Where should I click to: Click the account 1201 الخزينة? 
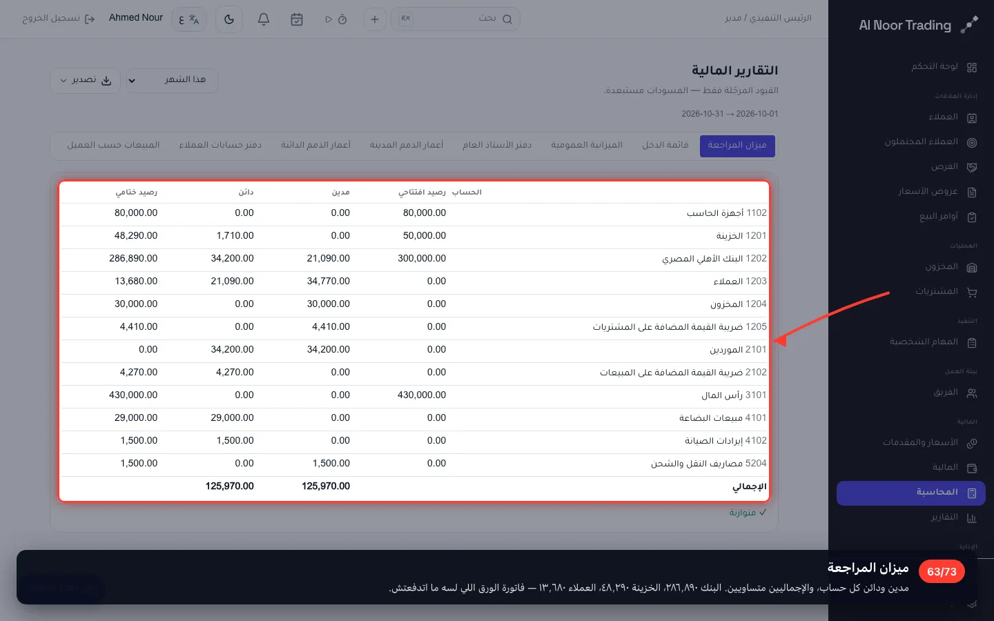741,236
